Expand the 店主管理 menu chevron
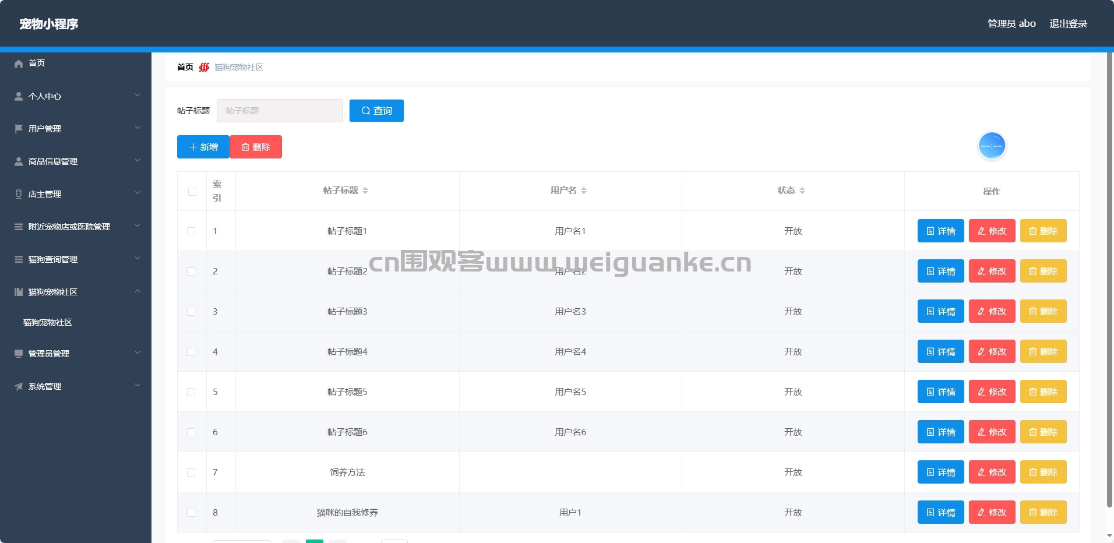The image size is (1114, 543). 138,193
